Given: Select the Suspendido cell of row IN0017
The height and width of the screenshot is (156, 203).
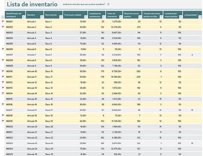Looking at the screenshot, I should pos(192,110).
